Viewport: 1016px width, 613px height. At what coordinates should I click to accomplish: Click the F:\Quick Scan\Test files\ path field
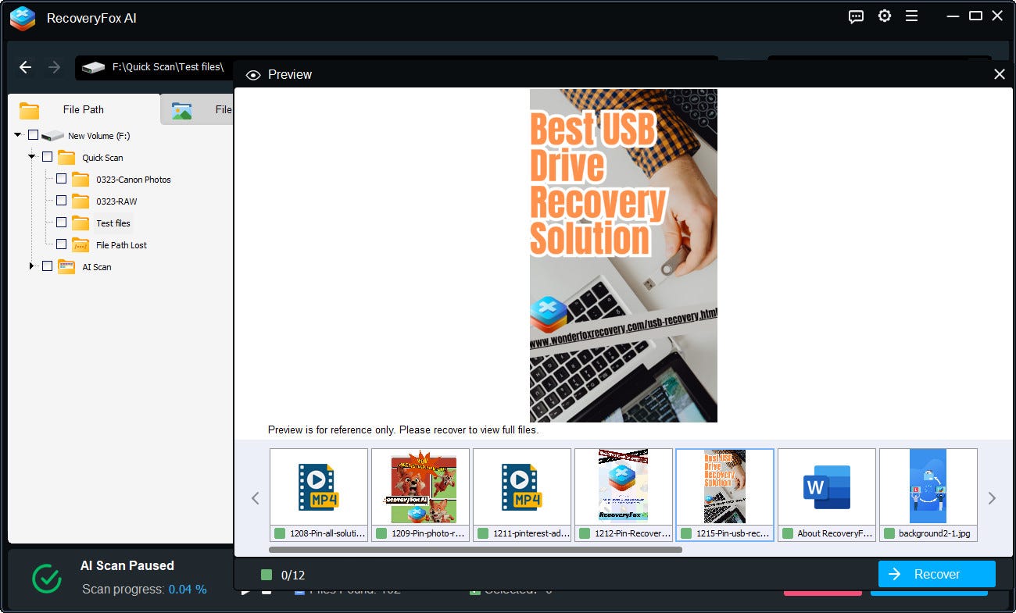(x=167, y=67)
